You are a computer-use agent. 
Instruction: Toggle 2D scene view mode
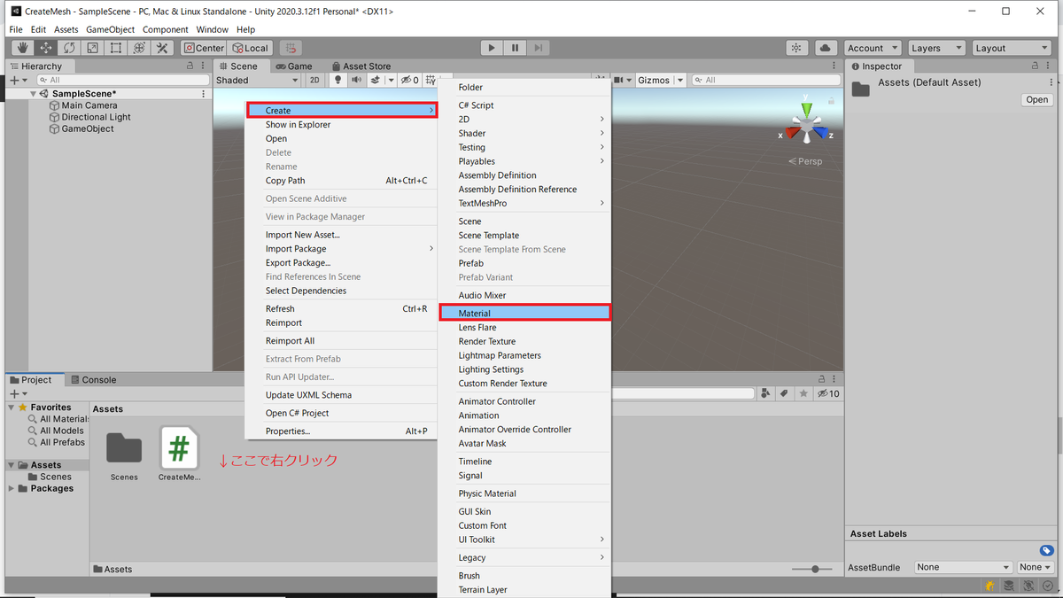point(314,80)
